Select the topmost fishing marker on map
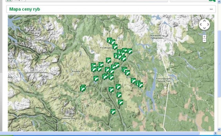The width and height of the screenshot is (221, 136). 109,41
